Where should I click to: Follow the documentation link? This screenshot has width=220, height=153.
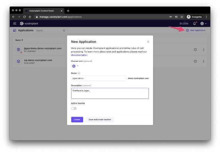(x=79, y=55)
